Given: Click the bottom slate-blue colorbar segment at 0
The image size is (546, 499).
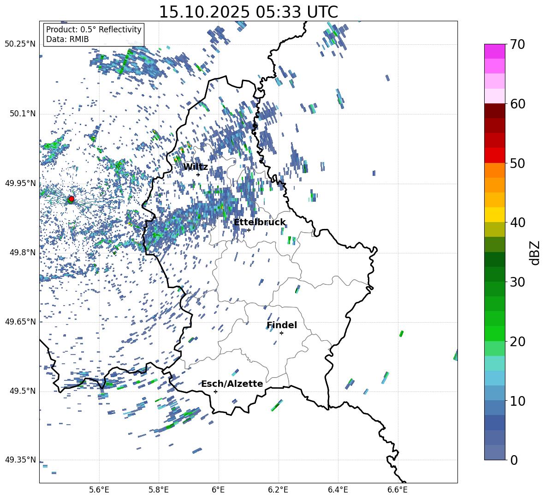Looking at the screenshot, I should 495,452.
